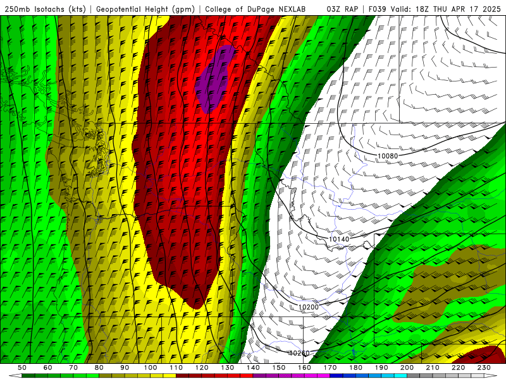Screen dimensions: 506x379
Task: Click the 'Valid: 18Z THU APR 17 2025' text
Action: point(445,9)
